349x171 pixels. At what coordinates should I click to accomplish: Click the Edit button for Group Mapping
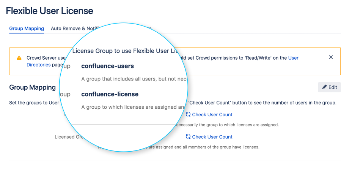[329, 87]
